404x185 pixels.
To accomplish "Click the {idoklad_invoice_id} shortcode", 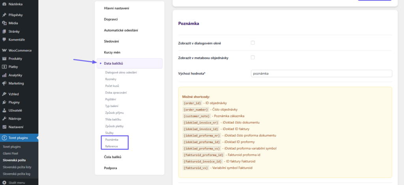I will click(x=201, y=129).
